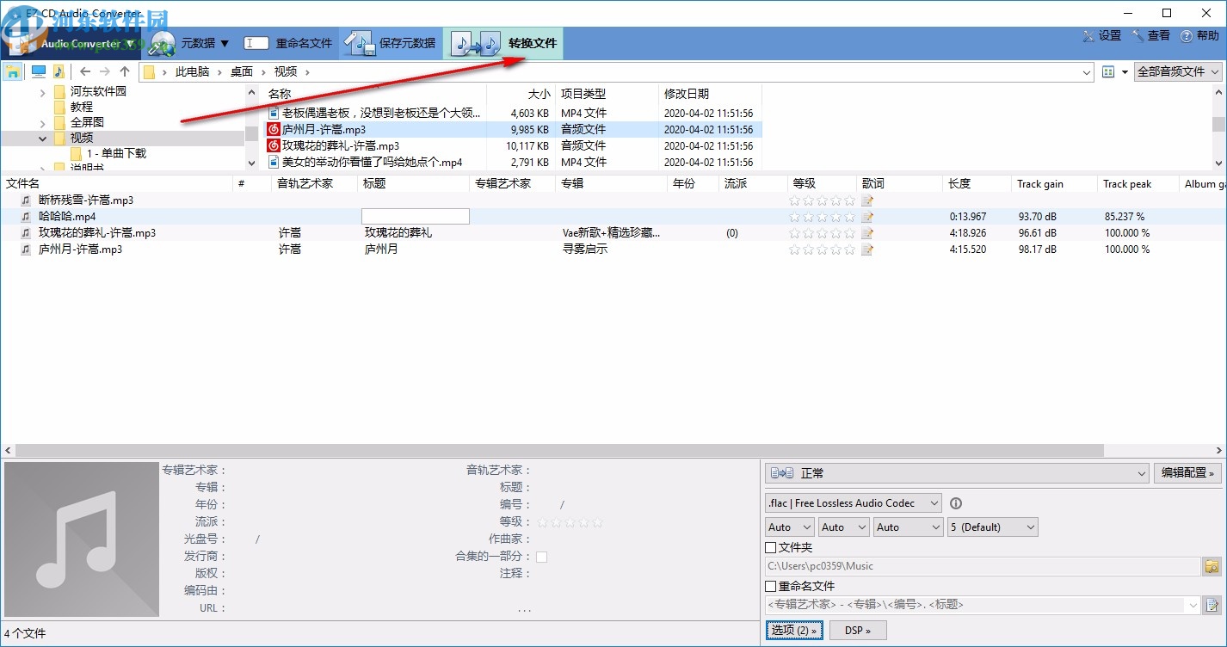Open the 查看 view menu
The image size is (1227, 647).
click(1153, 35)
